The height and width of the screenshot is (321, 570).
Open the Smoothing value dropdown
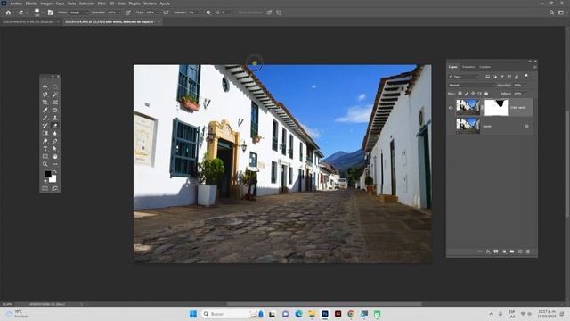point(200,12)
